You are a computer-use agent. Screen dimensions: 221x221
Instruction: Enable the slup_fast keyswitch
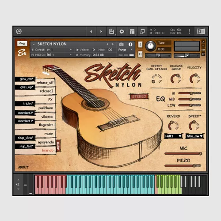pos(25,146)
